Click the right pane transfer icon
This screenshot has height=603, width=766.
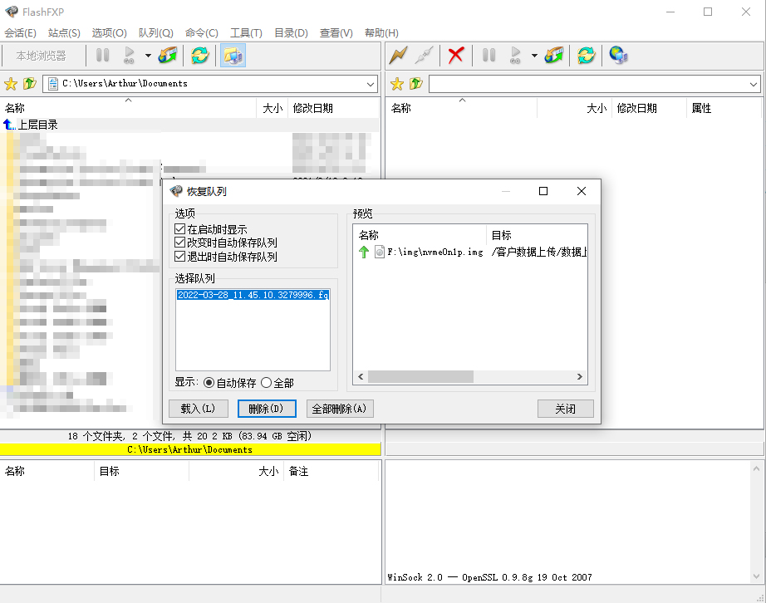(554, 55)
